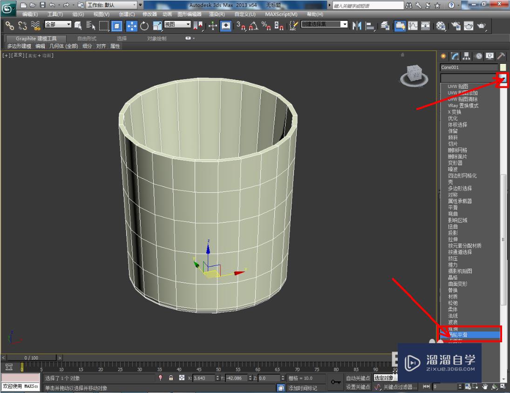Image resolution: width=510 pixels, height=393 pixels.
Task: Click the Unlink Selection icon
Action: click(22, 26)
